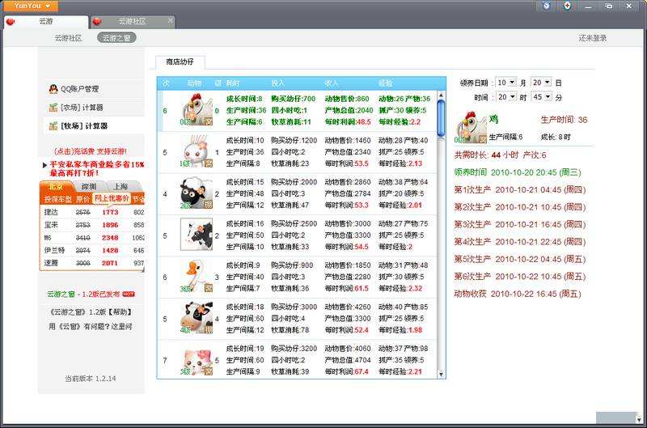Open the 云游社区 navigation link
Viewport: 647px width, 428px height.
pos(68,38)
